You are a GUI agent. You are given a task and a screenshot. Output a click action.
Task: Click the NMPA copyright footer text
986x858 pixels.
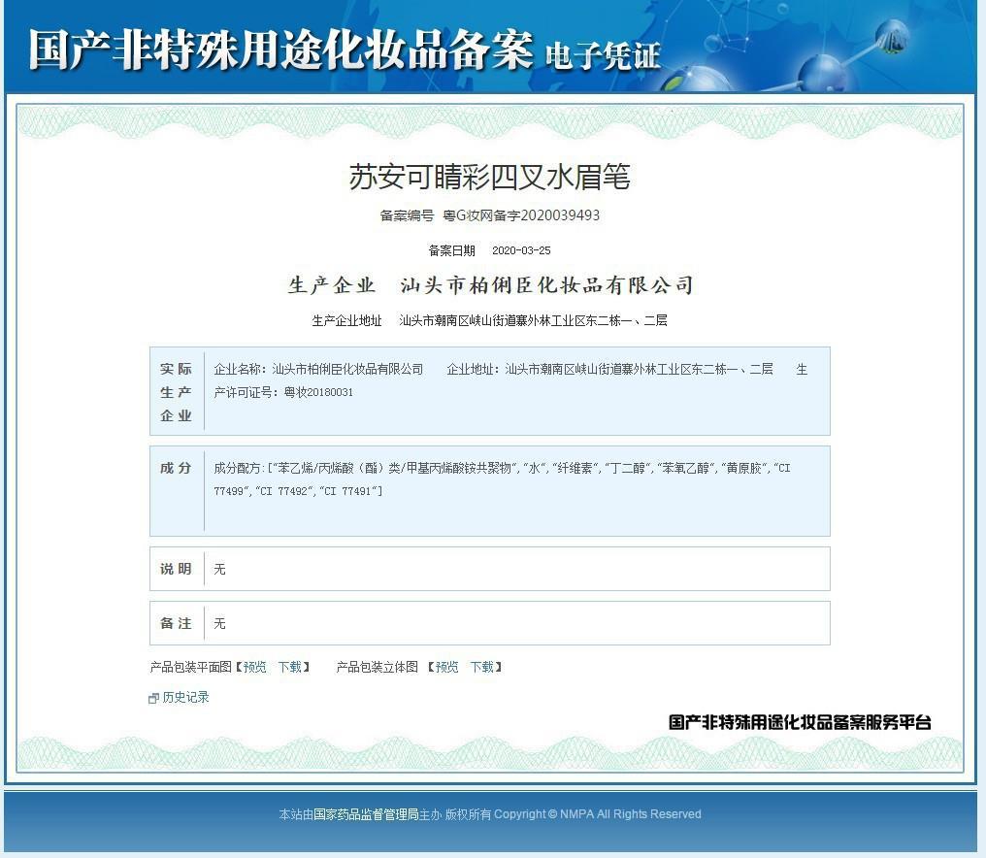click(x=490, y=814)
